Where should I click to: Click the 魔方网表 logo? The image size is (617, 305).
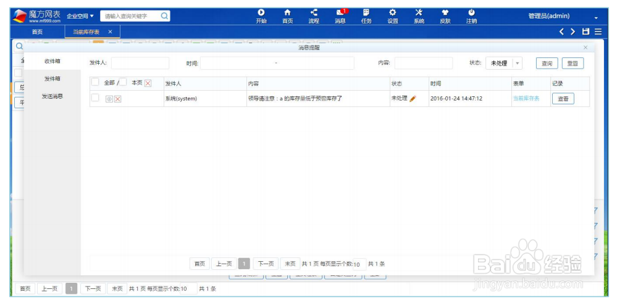pyautogui.click(x=37, y=16)
